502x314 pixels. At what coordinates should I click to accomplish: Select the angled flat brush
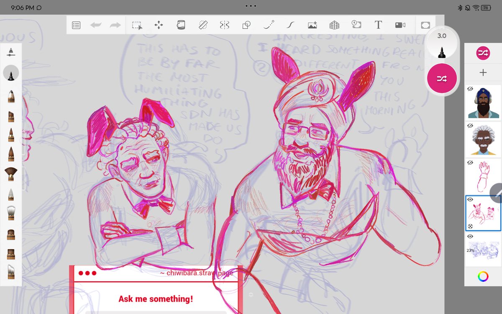11,116
